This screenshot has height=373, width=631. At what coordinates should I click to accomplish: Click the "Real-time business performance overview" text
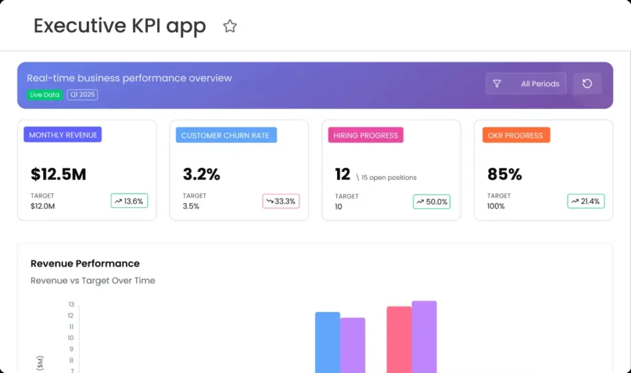(x=129, y=78)
